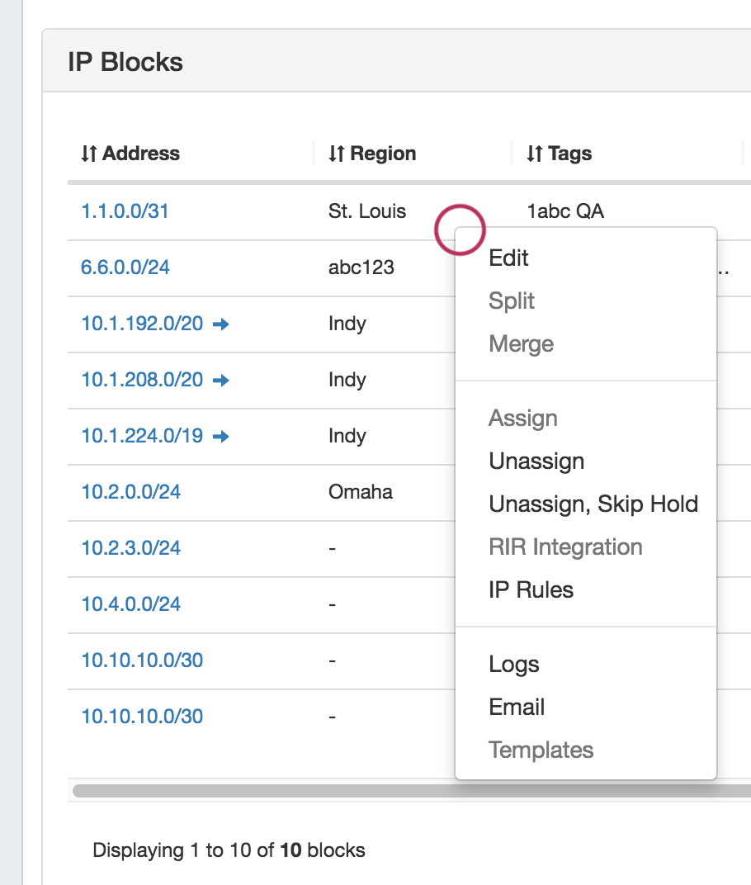Screen dimensions: 751x885
Task: Click RIR Integration in the menu
Action: point(565,547)
